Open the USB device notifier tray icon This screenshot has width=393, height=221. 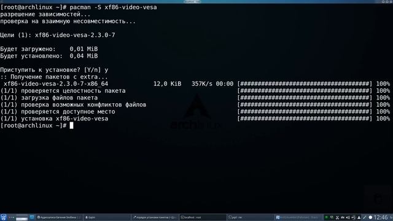(x=354, y=217)
